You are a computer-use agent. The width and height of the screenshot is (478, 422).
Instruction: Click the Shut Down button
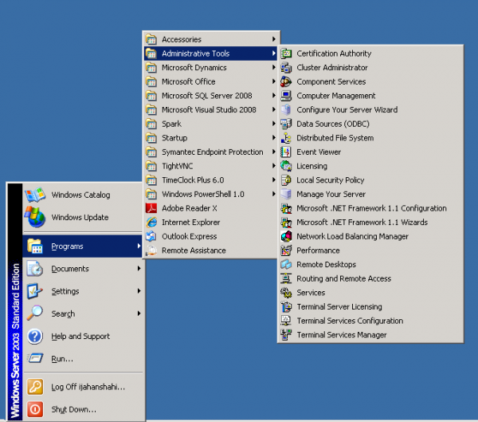pos(73,409)
